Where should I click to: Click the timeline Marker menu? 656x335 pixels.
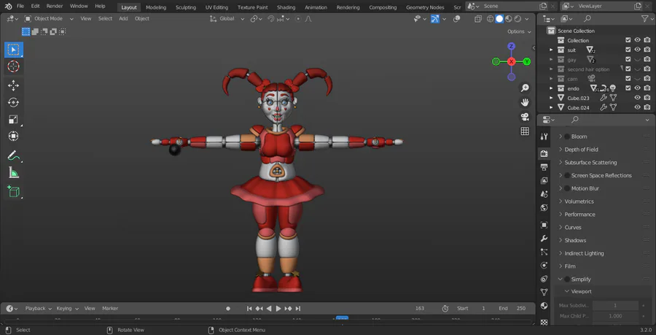coord(110,309)
